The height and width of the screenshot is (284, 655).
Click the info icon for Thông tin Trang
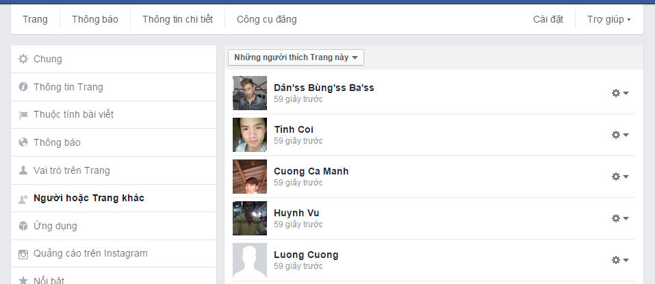[23, 87]
